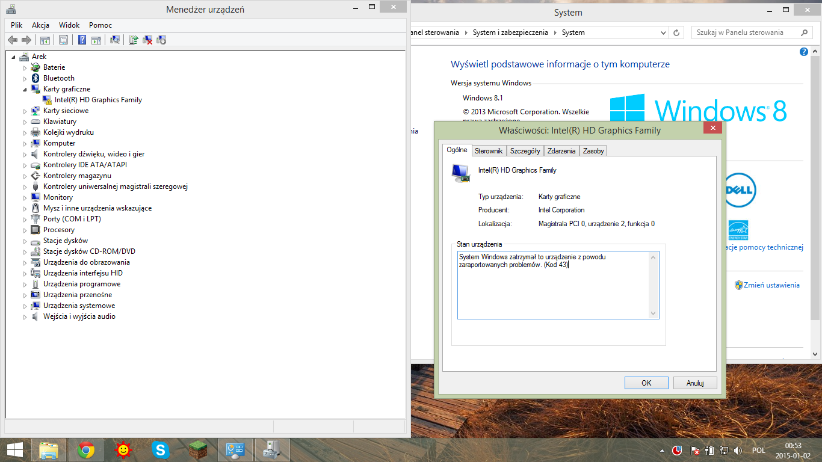This screenshot has width=822, height=462.
Task: Select Kontrolery IDE ATA/ATAPI tree item
Action: (x=85, y=165)
